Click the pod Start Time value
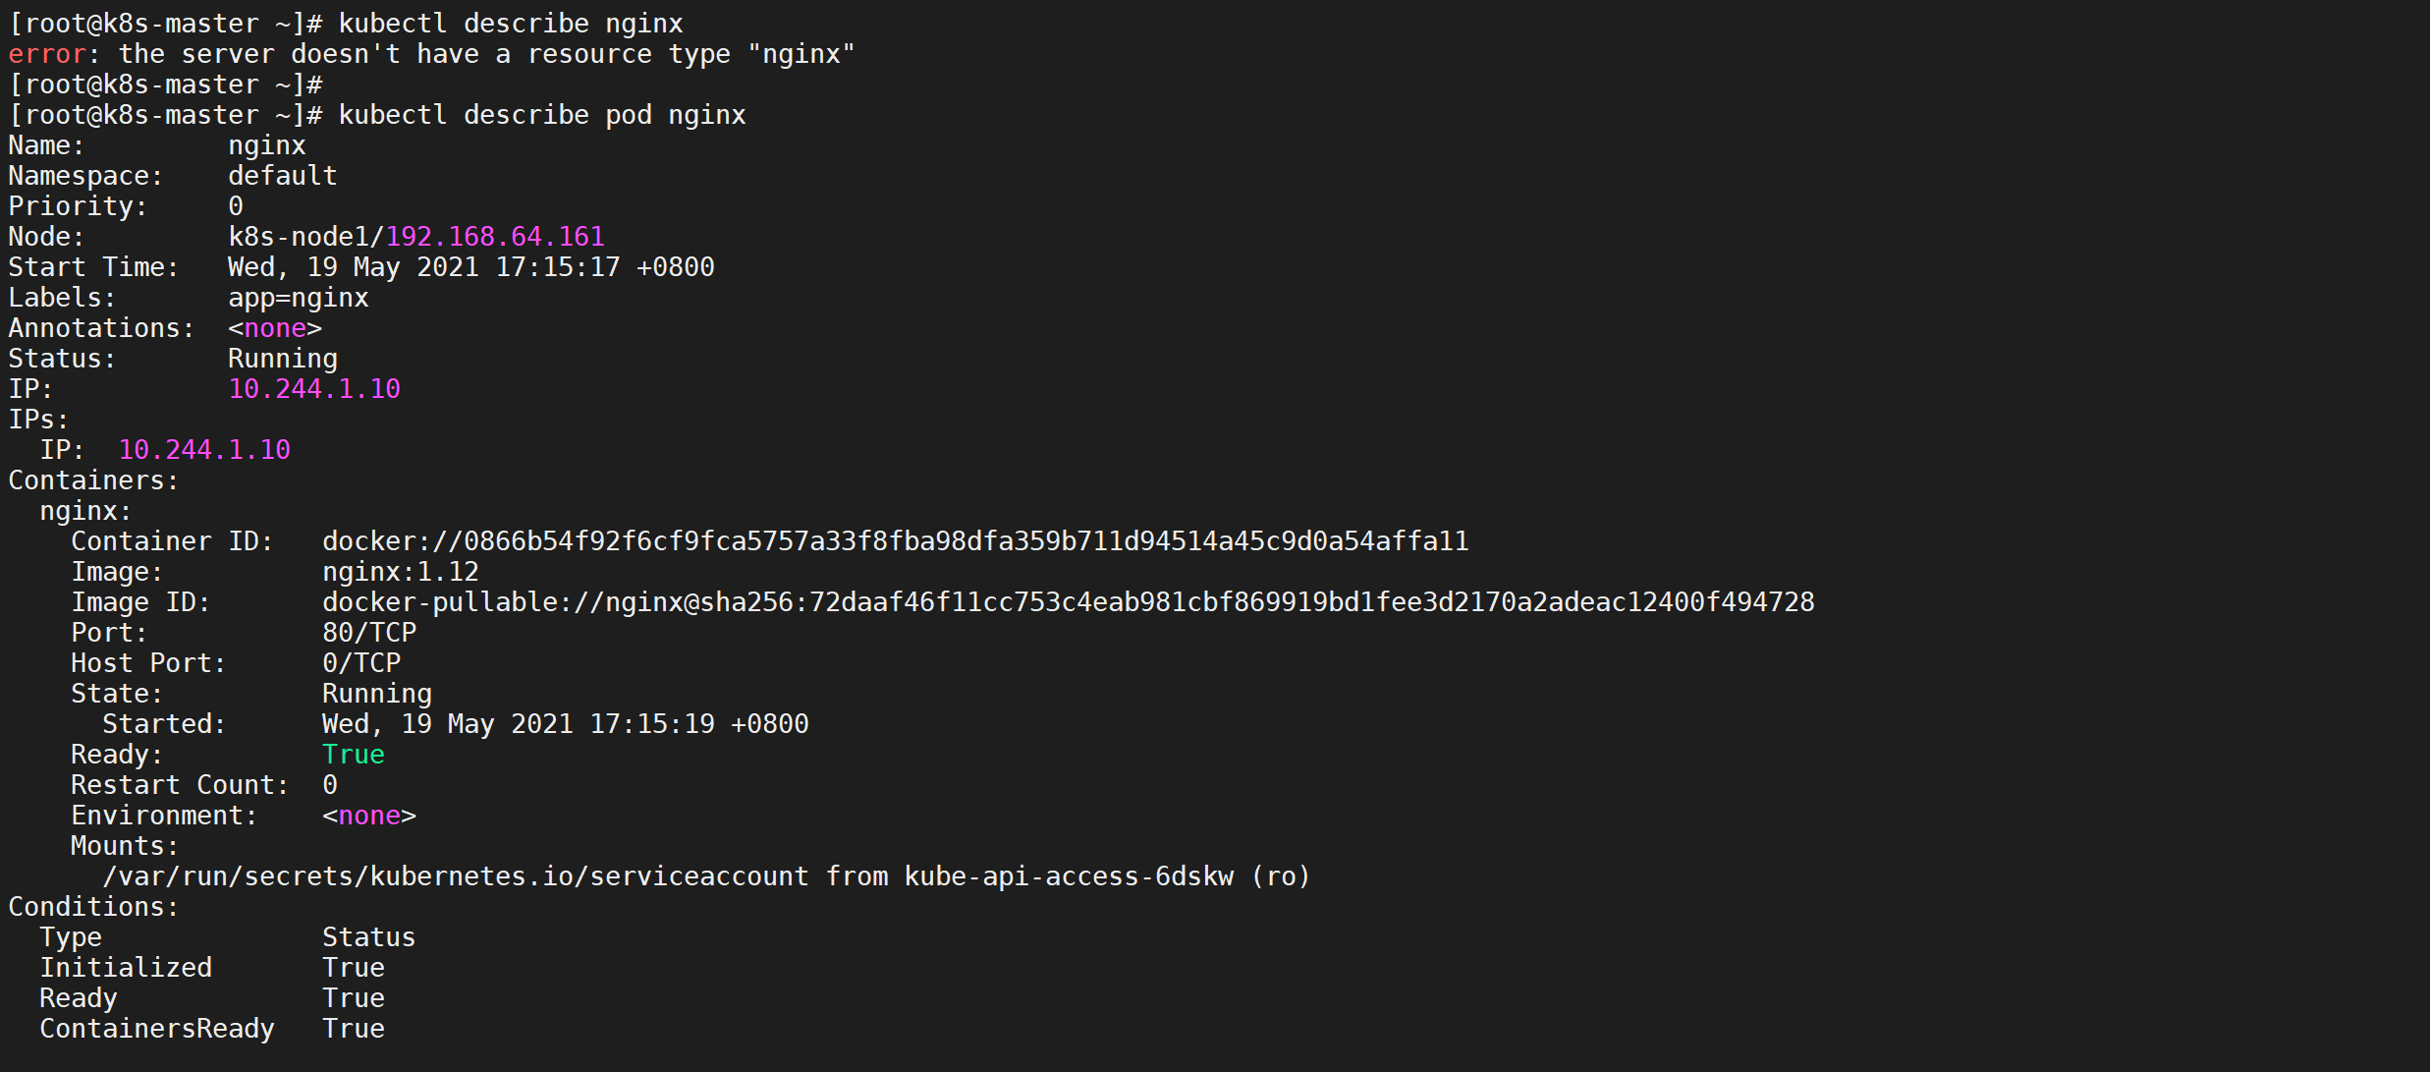The image size is (2430, 1072). coord(471,267)
